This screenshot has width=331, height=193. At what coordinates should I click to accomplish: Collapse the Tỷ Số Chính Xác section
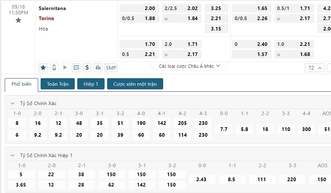click(13, 104)
